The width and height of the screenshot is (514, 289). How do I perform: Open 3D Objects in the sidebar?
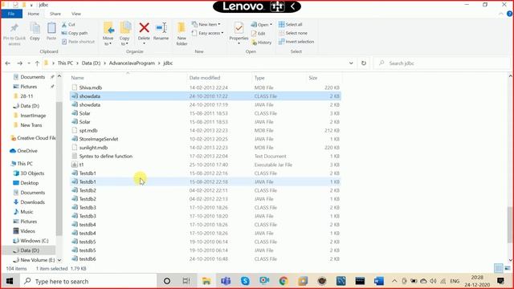[29, 173]
